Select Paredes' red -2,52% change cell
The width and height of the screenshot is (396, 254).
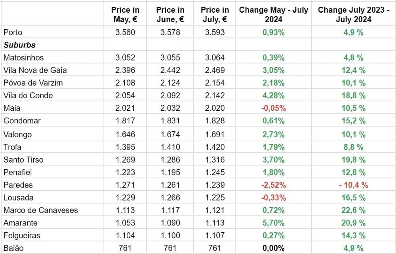(x=274, y=185)
